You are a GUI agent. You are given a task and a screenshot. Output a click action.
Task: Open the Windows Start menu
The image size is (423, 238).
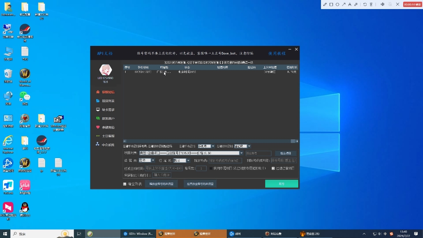5,234
